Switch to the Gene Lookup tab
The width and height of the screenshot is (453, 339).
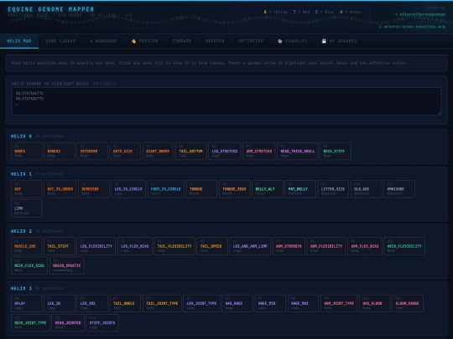coord(60,41)
